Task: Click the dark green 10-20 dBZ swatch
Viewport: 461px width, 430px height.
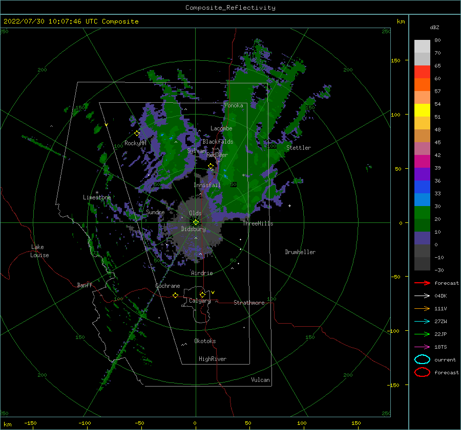Action: (422, 225)
